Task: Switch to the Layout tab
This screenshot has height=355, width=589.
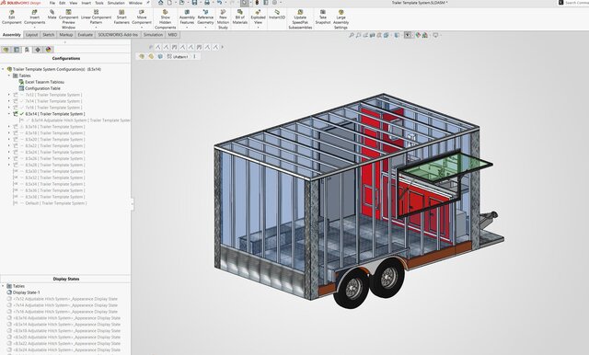Action: pyautogui.click(x=31, y=35)
